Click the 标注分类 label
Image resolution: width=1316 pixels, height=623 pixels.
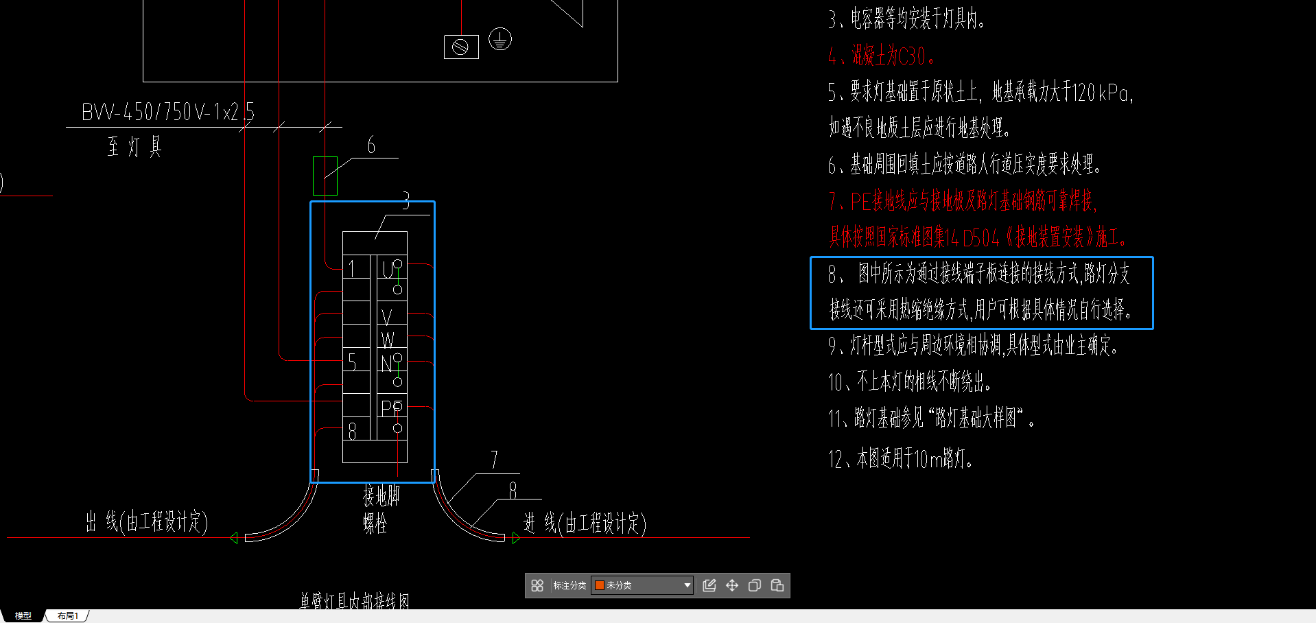[569, 585]
